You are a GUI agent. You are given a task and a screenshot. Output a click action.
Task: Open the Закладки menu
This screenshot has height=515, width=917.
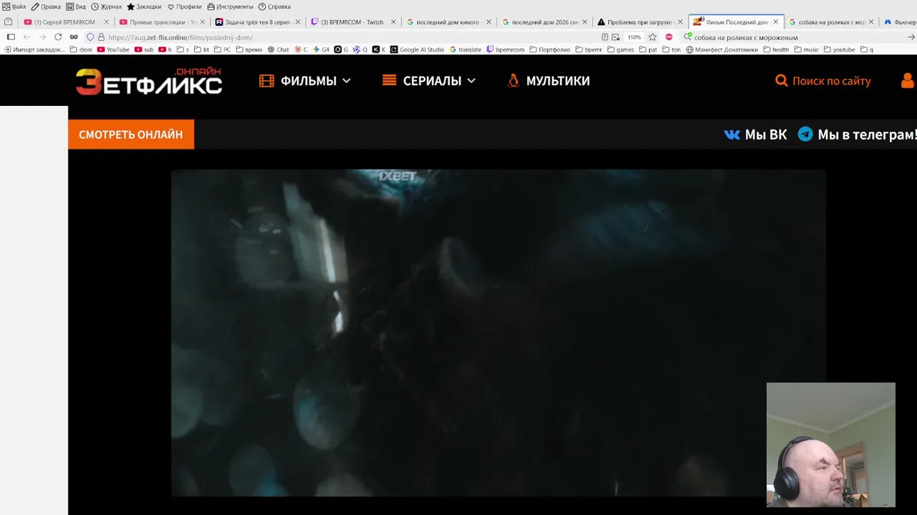(x=144, y=6)
